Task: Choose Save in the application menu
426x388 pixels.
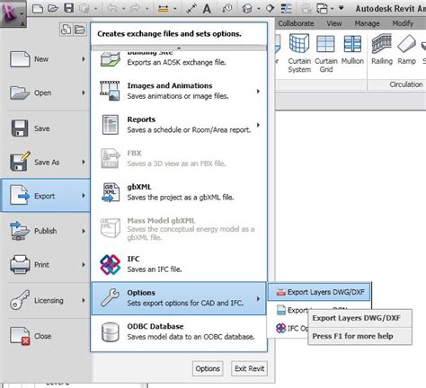Action: pyautogui.click(x=46, y=128)
